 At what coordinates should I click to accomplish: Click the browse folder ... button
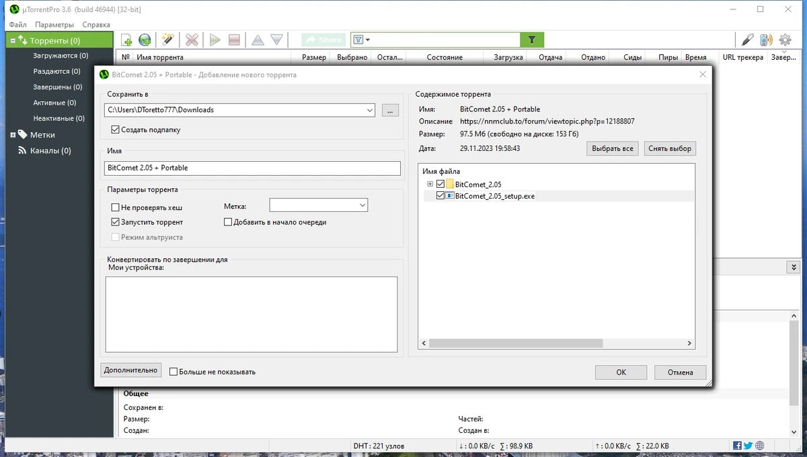[x=391, y=110]
